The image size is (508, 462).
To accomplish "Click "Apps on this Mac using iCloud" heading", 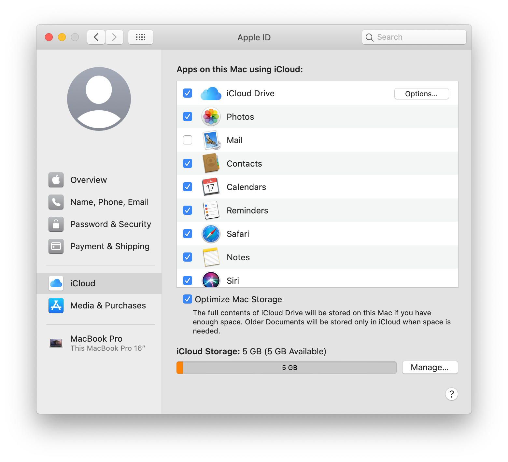I will click(x=240, y=69).
